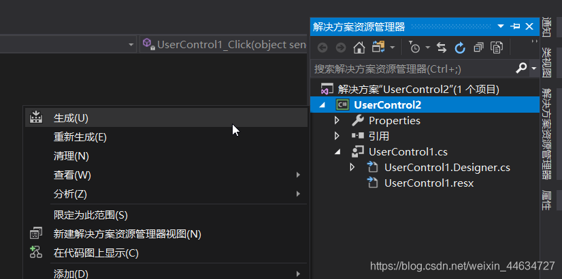Select UserControl1.cs file
This screenshot has height=279, width=562.
[x=408, y=151]
